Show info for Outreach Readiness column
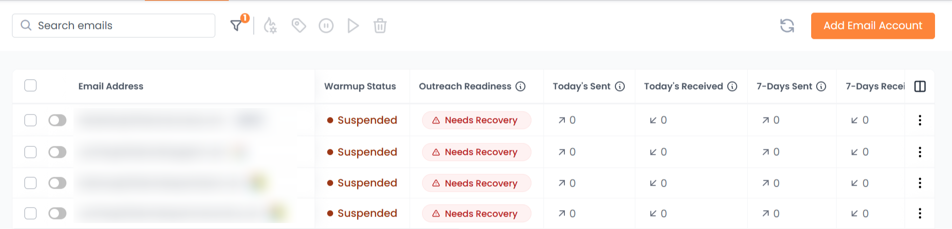 coord(520,87)
